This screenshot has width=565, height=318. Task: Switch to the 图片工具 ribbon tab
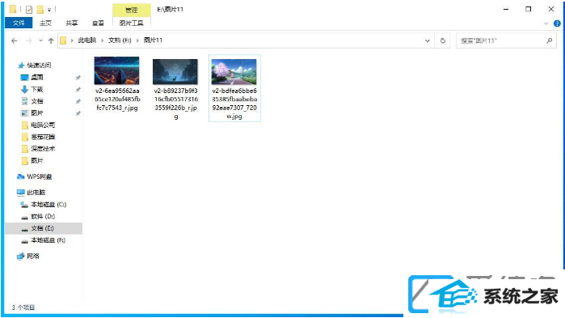tap(132, 23)
